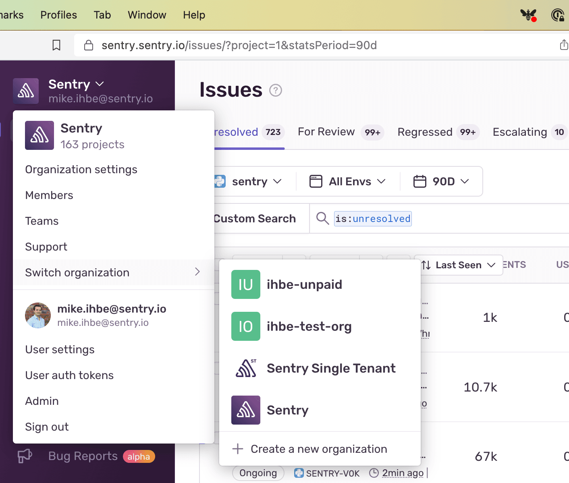Click Sign out in the user menu
569x483 pixels.
pyautogui.click(x=47, y=427)
